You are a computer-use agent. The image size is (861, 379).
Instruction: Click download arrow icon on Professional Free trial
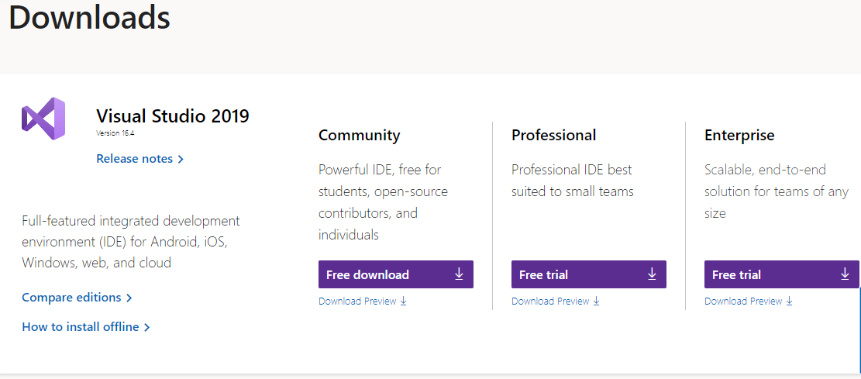click(x=652, y=274)
